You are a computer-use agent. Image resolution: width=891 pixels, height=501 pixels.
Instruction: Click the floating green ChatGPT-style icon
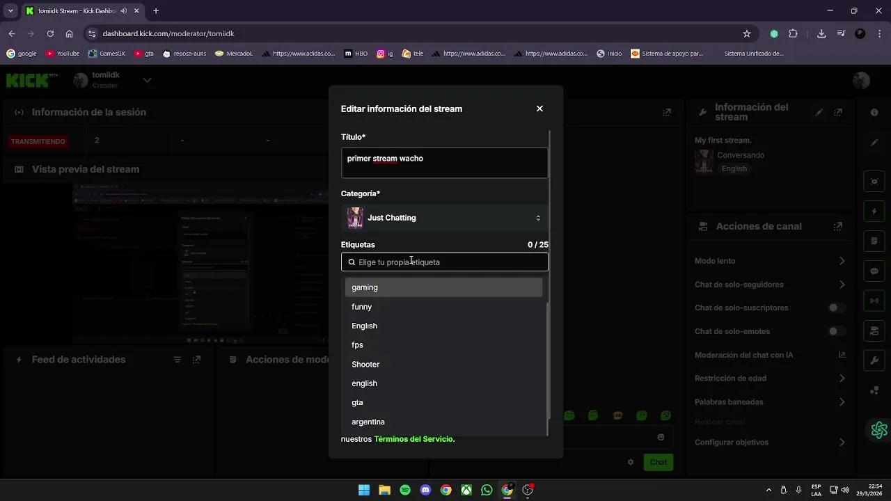click(879, 430)
